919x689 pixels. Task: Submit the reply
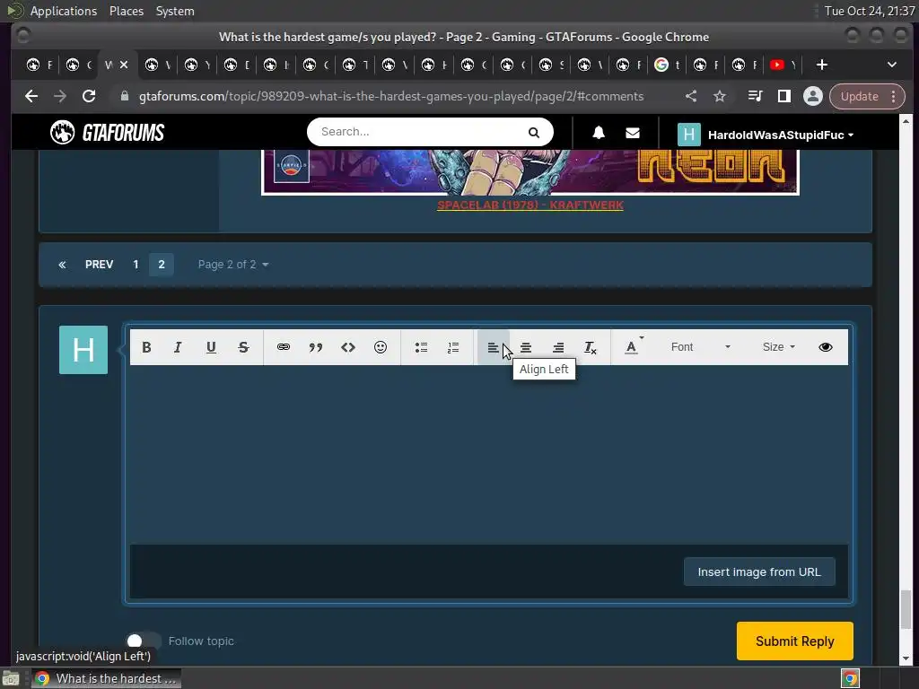click(795, 641)
